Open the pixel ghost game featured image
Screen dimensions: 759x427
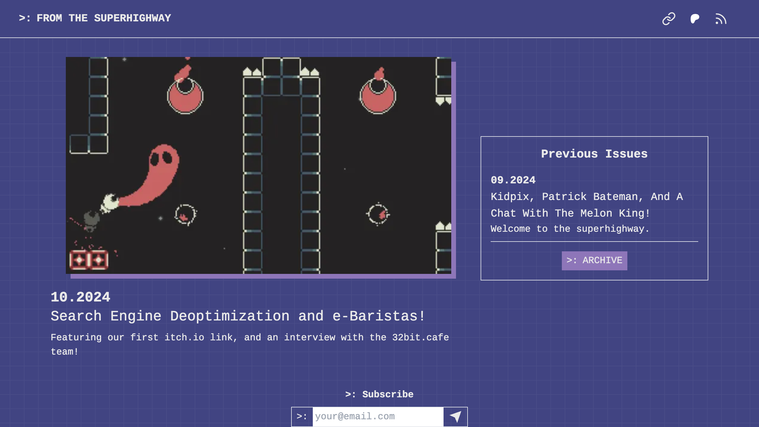258,165
